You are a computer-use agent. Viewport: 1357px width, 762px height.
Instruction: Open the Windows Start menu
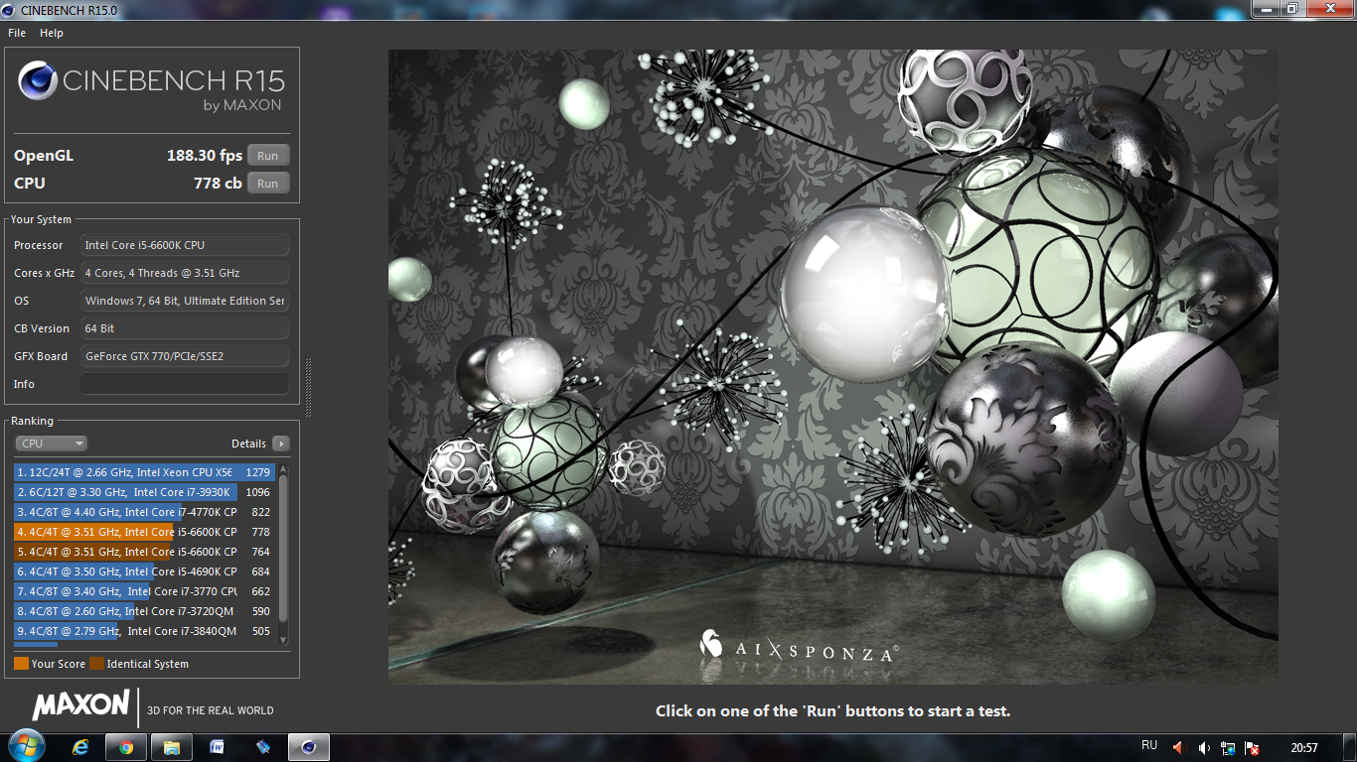pyautogui.click(x=26, y=747)
